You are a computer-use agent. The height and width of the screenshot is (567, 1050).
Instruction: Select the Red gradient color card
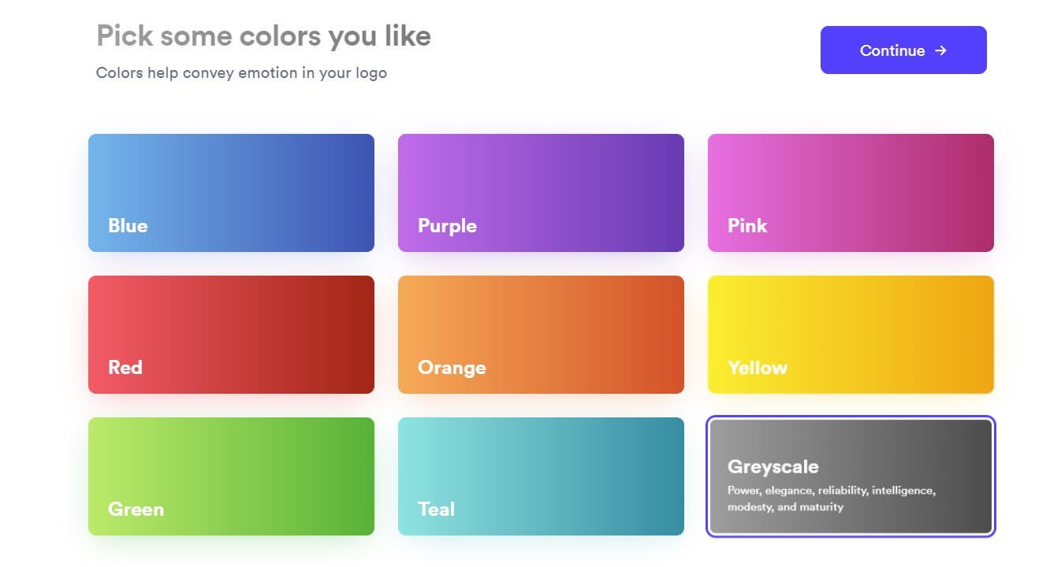click(x=231, y=335)
